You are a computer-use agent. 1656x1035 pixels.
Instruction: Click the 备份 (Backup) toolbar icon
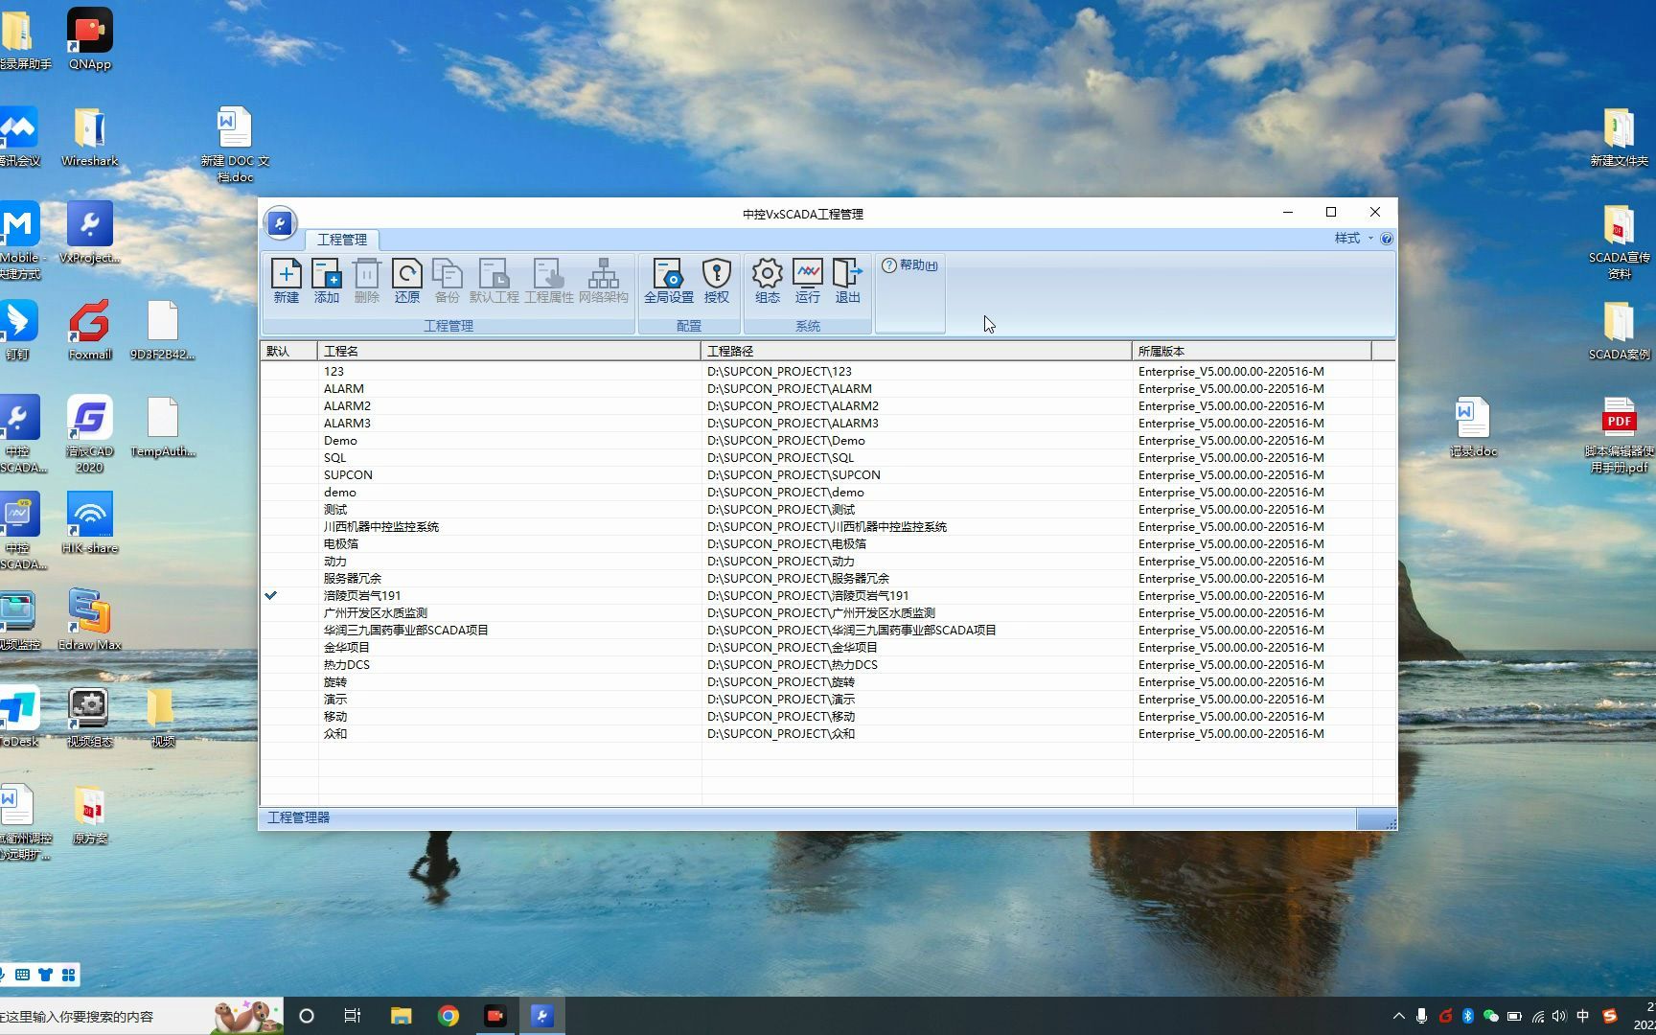(x=448, y=281)
